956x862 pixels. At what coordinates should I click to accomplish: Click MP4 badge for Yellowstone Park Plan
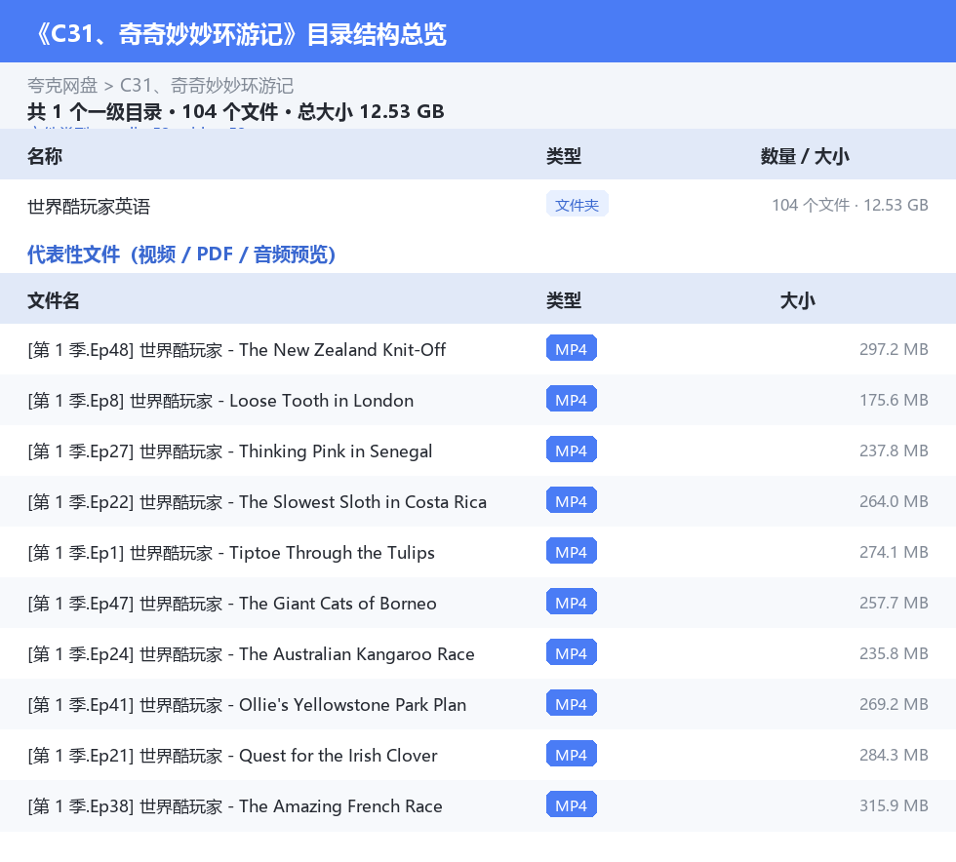[x=572, y=703]
